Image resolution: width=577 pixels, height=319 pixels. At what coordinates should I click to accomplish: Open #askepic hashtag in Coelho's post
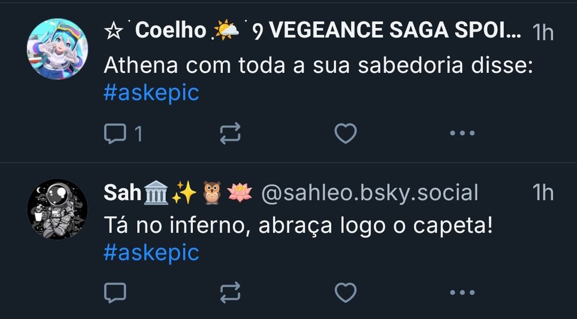tap(151, 92)
